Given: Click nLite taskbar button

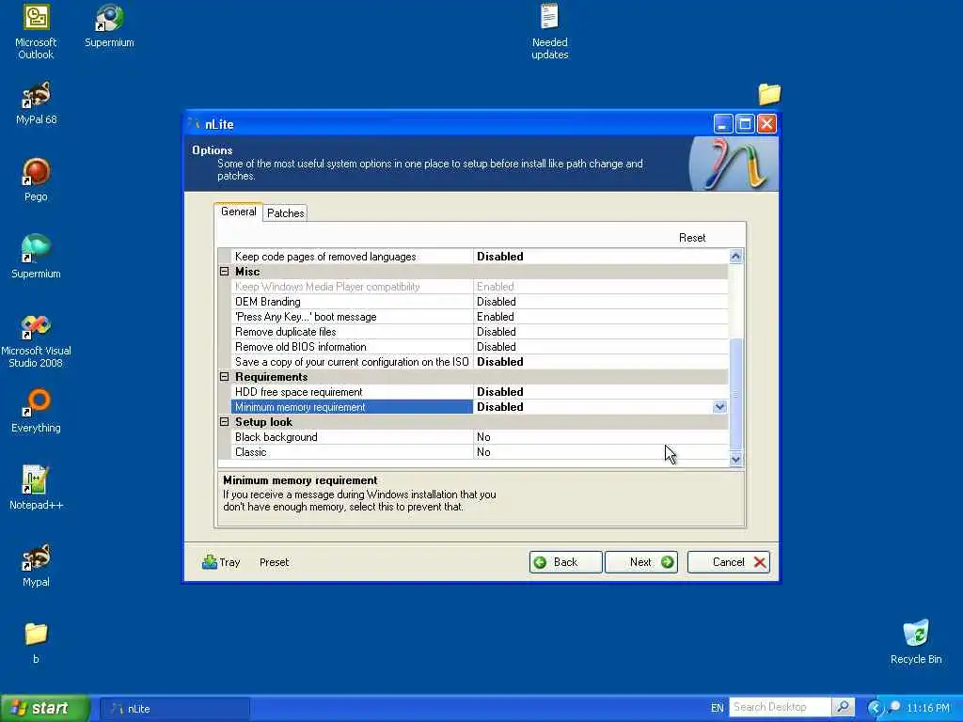Looking at the screenshot, I should [174, 709].
